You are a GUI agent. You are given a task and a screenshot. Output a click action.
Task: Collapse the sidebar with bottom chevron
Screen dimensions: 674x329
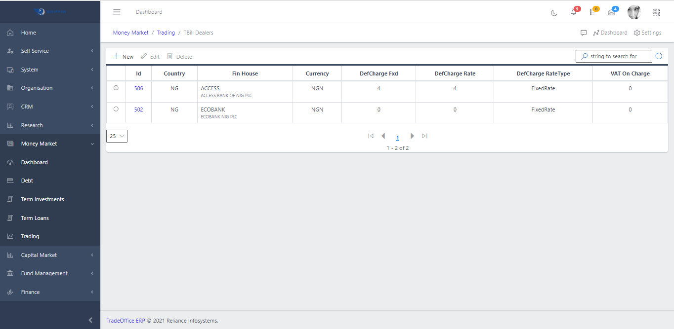click(90, 320)
